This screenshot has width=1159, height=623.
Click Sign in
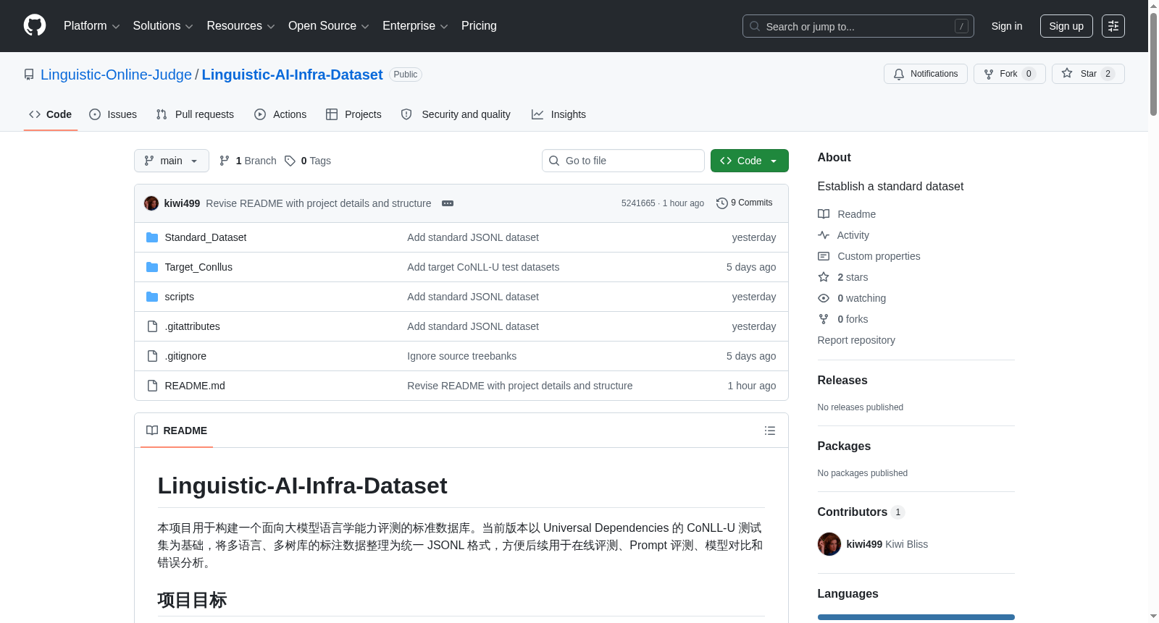tap(1006, 26)
